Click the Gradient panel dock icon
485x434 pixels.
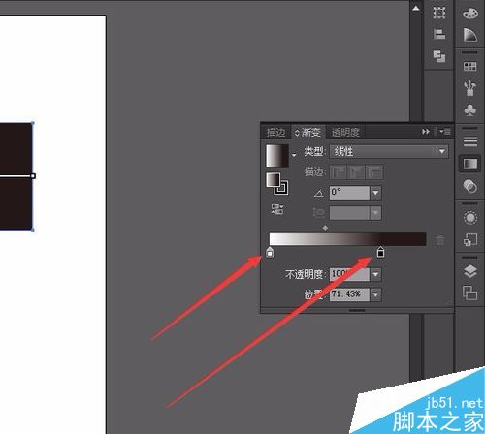[470, 164]
